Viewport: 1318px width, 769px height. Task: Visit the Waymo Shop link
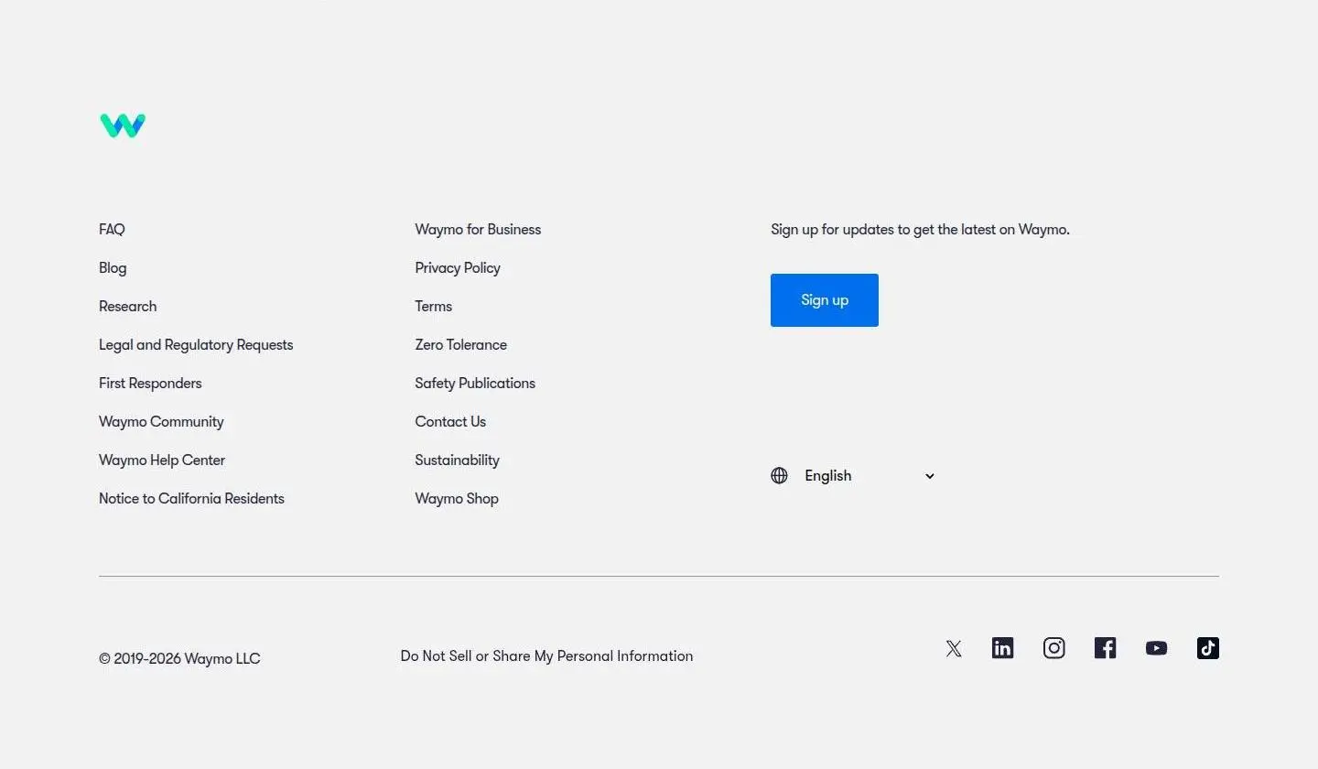point(457,499)
